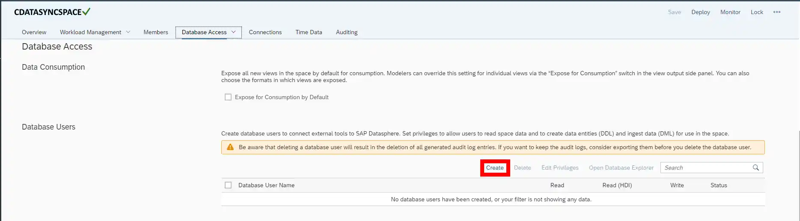Switch to the Auditing tab
This screenshot has width=800, height=221.
pos(346,32)
